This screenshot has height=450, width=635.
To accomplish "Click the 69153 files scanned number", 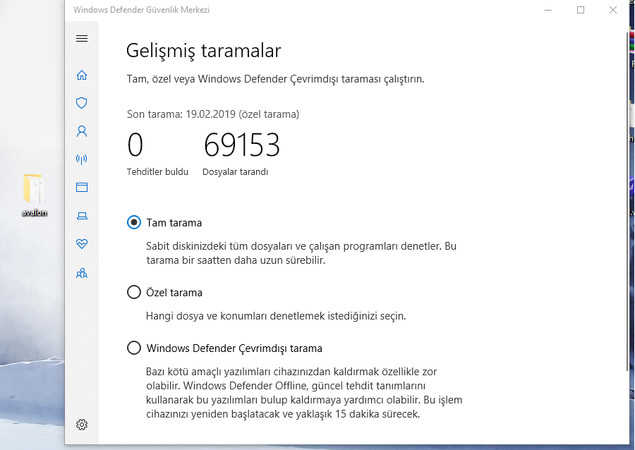I will click(x=242, y=145).
